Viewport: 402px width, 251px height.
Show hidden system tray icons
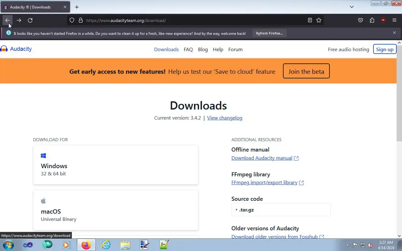point(347,245)
